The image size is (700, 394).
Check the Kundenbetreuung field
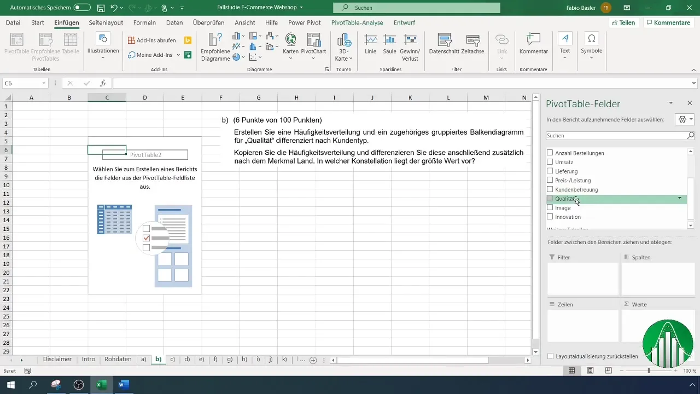(x=550, y=189)
